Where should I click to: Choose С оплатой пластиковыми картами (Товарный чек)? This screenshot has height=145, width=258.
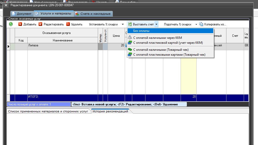(x=169, y=55)
